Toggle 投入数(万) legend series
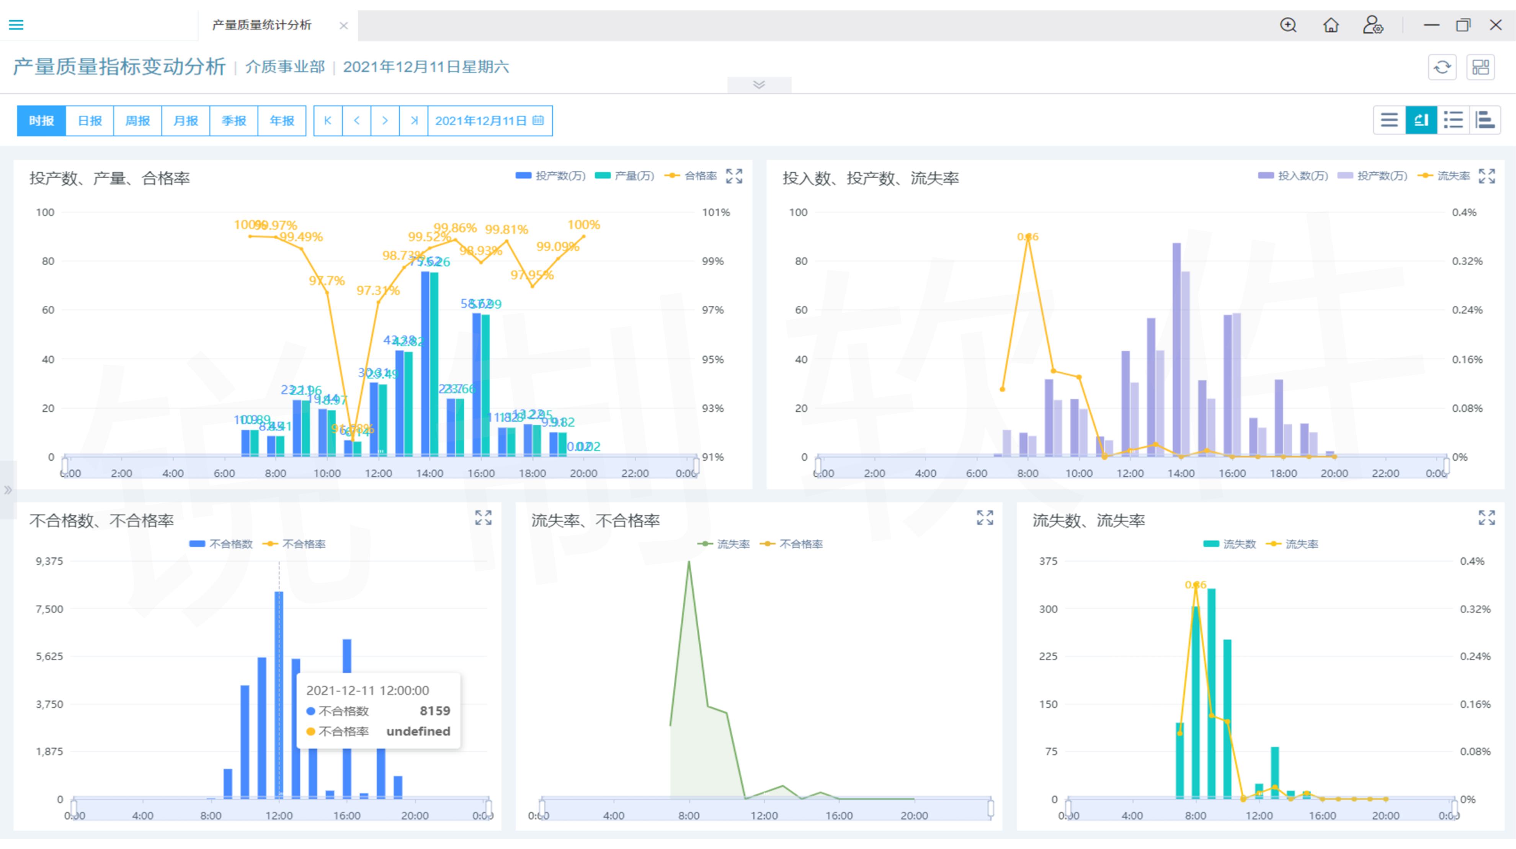 1293,176
